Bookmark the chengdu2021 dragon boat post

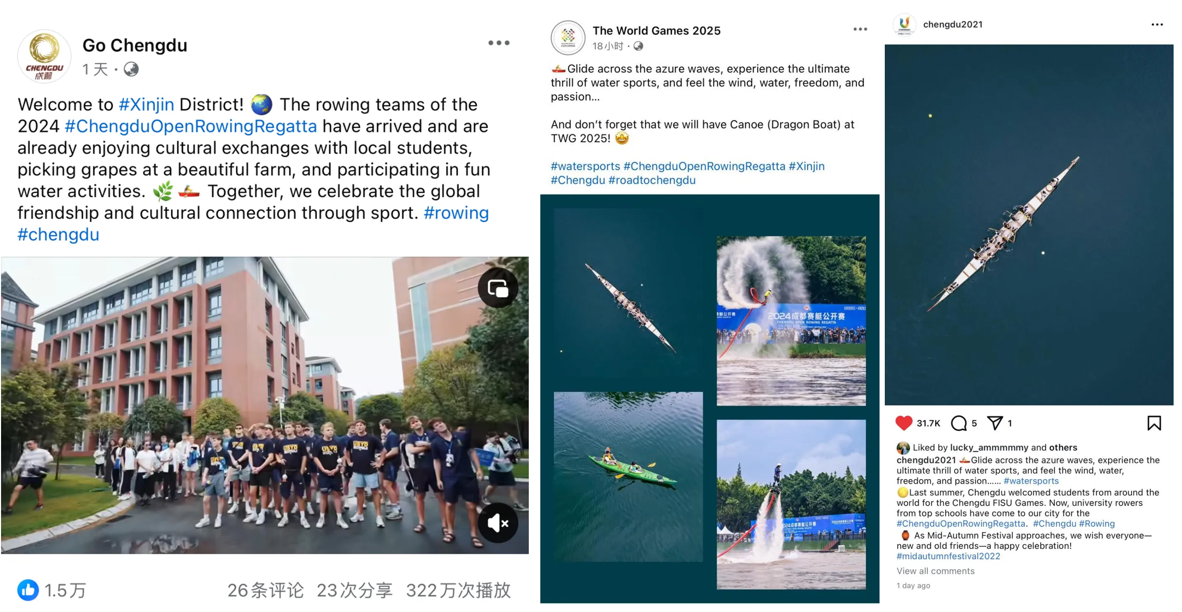[1154, 423]
